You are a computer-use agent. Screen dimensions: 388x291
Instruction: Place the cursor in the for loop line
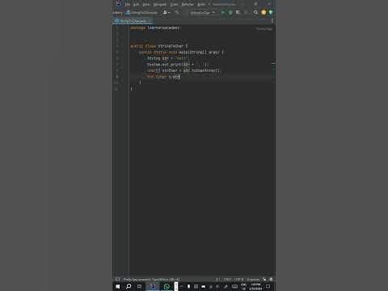tap(163, 77)
